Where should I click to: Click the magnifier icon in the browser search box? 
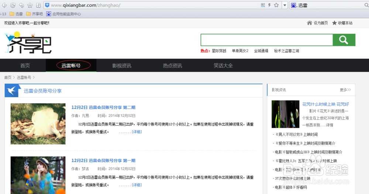[x=367, y=5]
